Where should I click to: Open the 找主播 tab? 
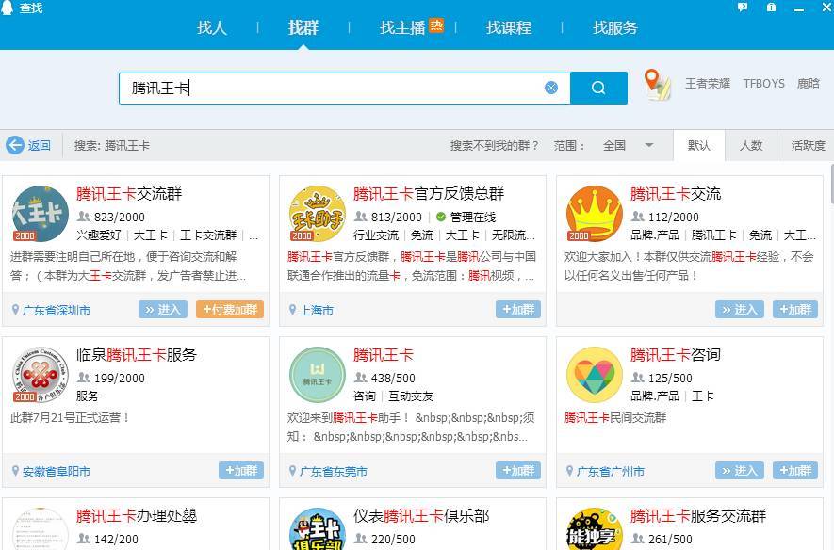coord(403,27)
